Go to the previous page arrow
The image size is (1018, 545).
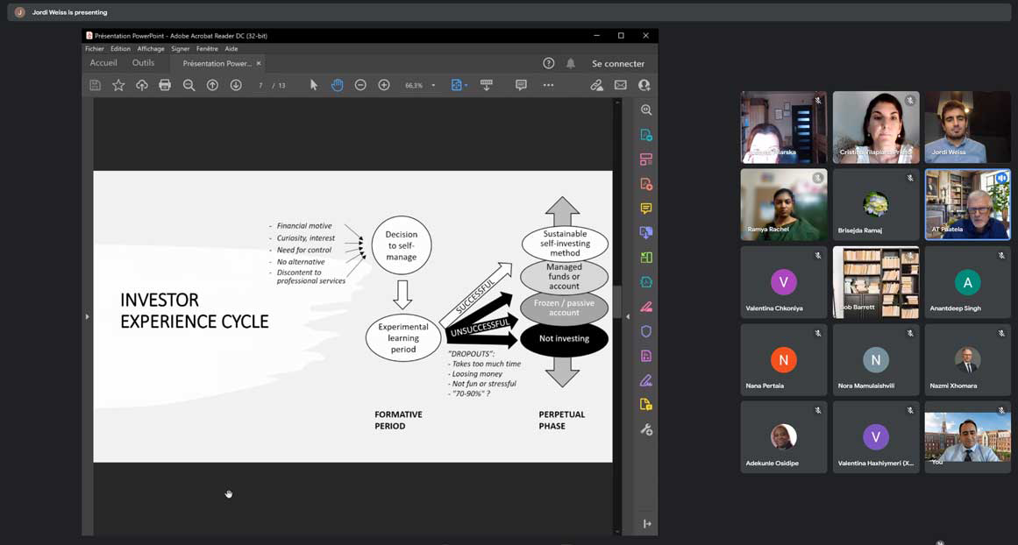(x=212, y=85)
